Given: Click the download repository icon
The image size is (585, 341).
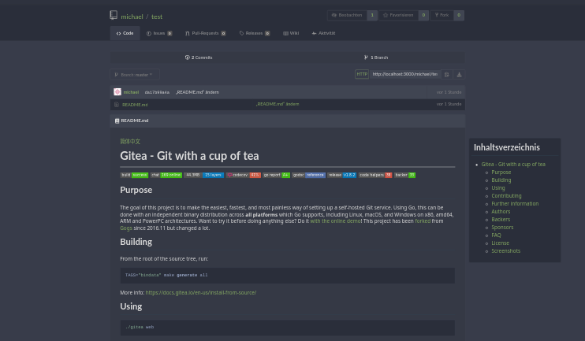Looking at the screenshot, I should pyautogui.click(x=459, y=74).
